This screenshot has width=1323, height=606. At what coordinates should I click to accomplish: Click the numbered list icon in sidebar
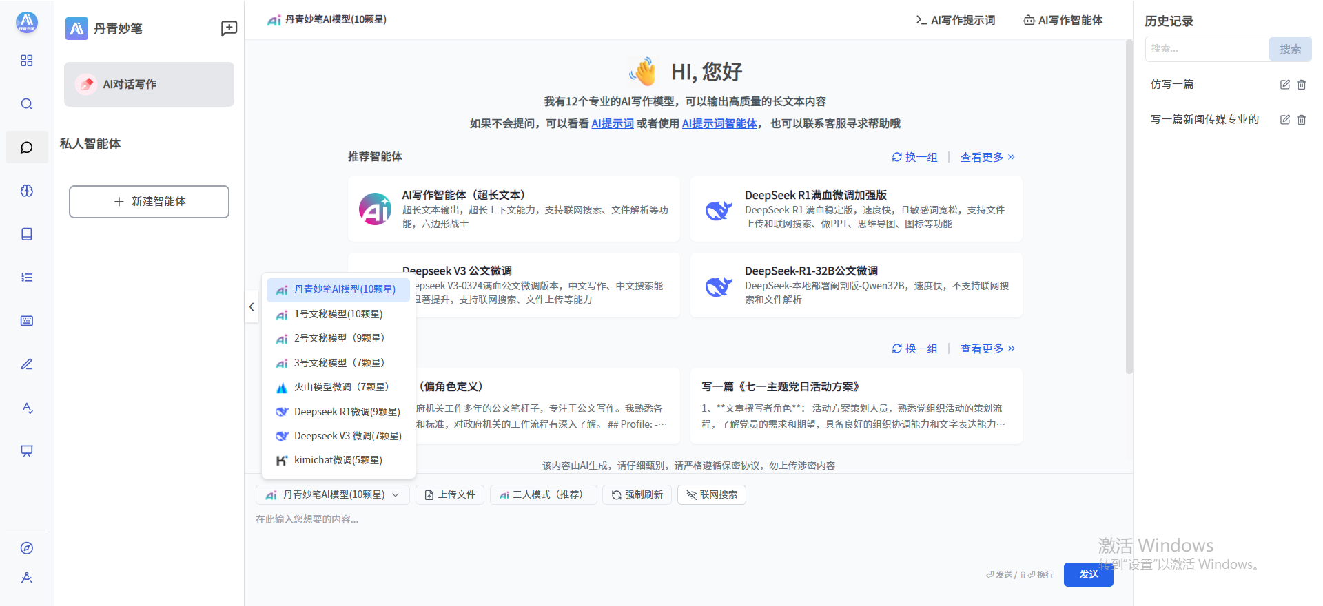coord(27,278)
